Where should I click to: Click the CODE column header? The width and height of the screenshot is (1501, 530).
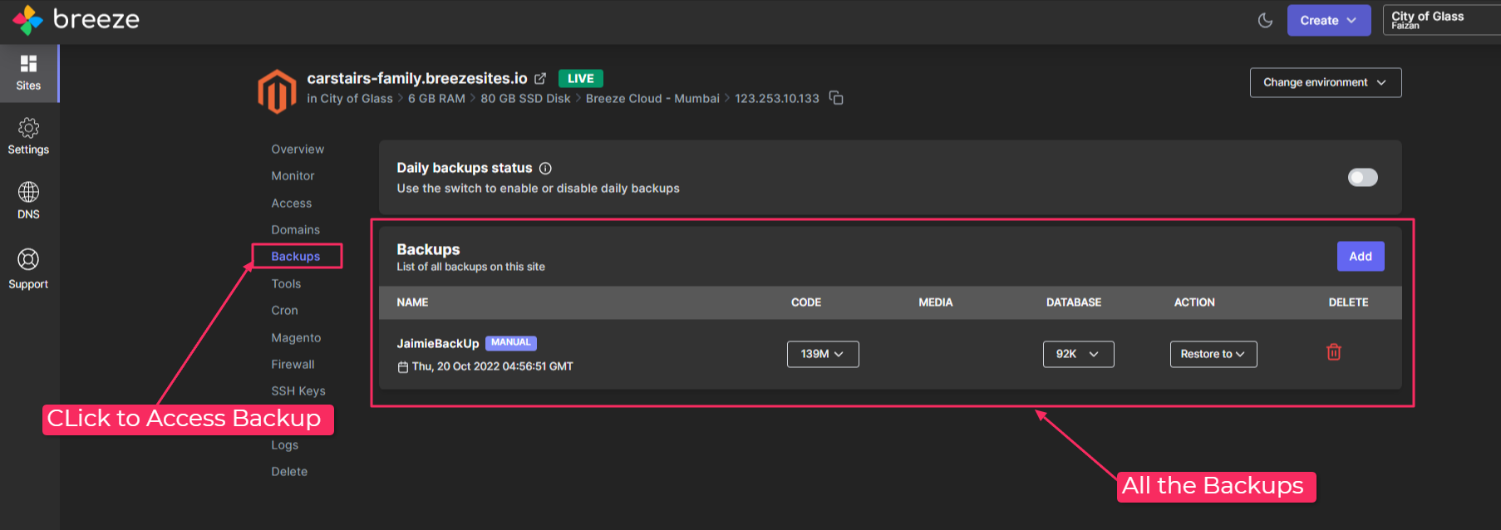click(805, 302)
